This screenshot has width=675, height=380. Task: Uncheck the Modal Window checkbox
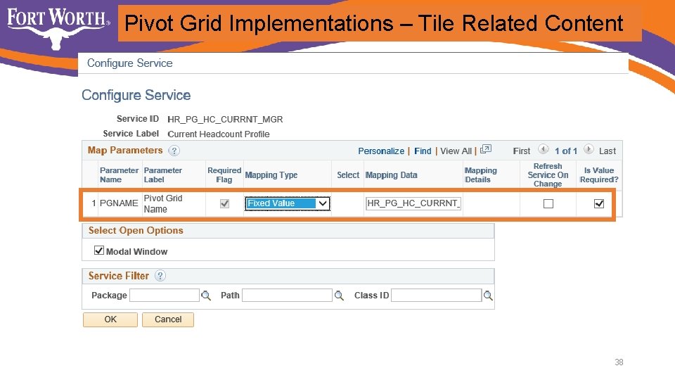click(99, 251)
